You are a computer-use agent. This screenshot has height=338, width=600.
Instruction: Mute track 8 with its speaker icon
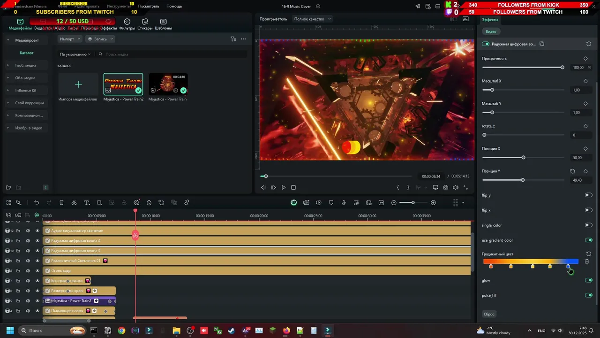(x=28, y=270)
